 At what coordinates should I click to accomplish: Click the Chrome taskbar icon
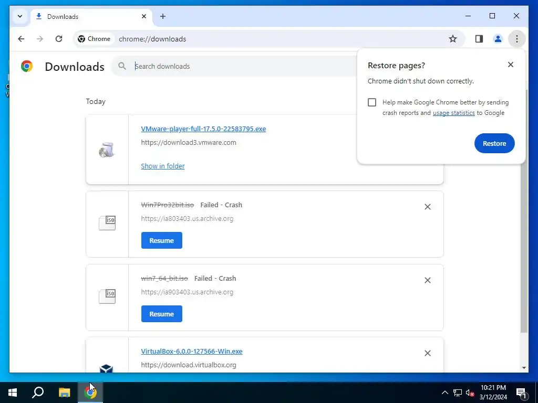click(x=90, y=393)
